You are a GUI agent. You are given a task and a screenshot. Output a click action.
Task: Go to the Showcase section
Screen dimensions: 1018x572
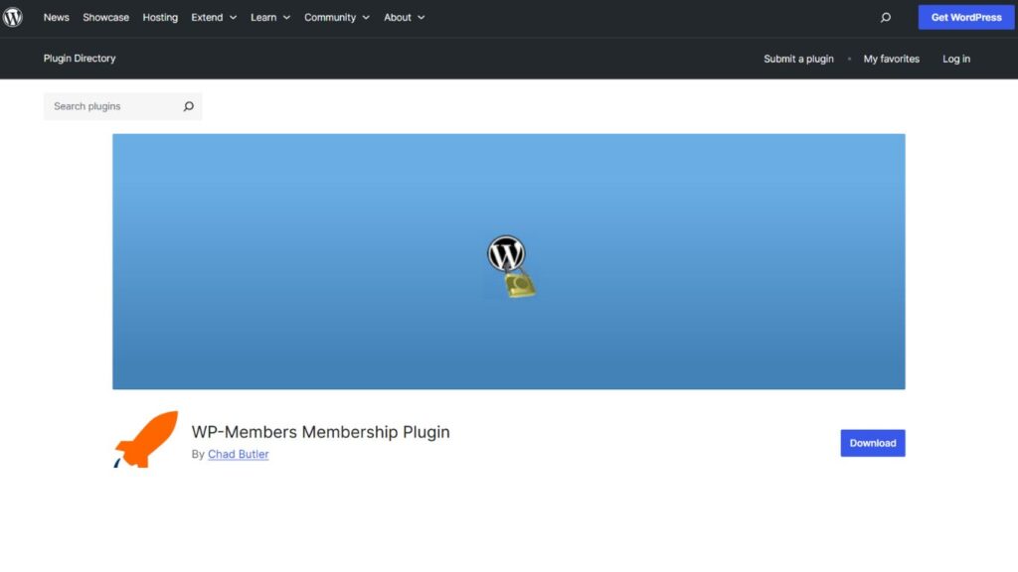[x=105, y=17]
